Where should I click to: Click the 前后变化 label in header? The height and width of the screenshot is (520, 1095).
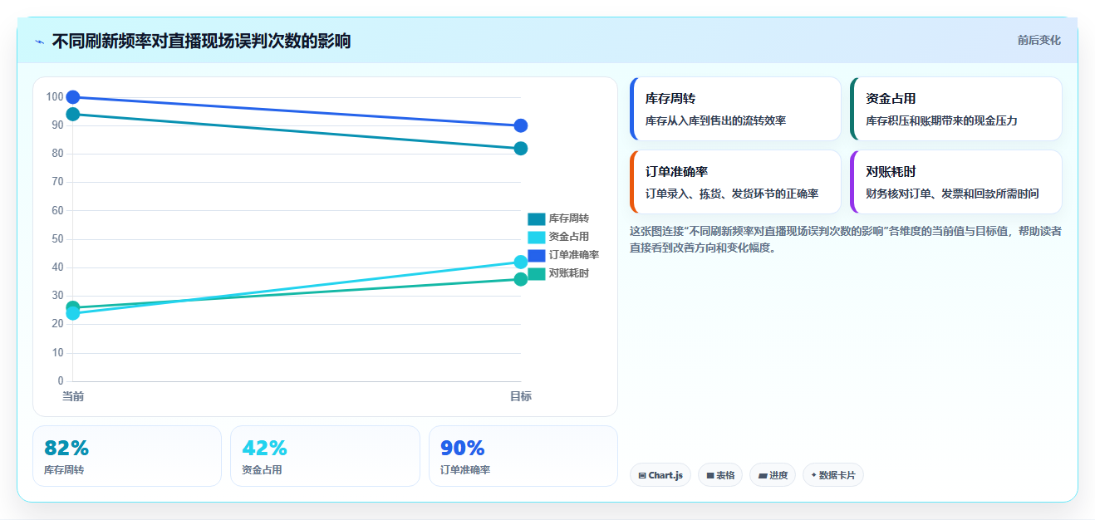pyautogui.click(x=1039, y=40)
